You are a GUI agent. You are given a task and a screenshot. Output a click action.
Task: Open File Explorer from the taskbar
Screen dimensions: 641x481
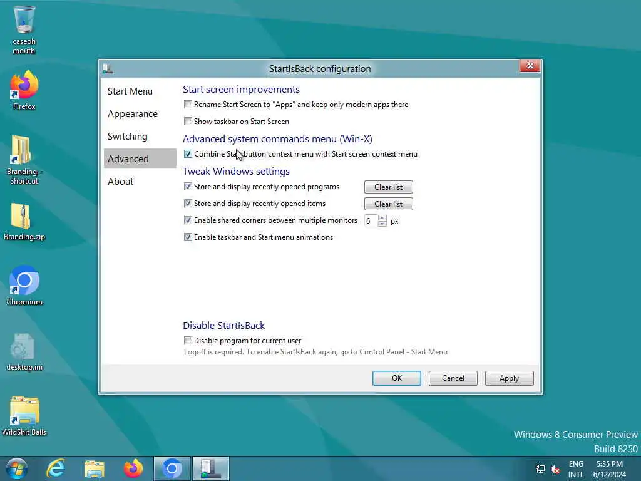95,468
